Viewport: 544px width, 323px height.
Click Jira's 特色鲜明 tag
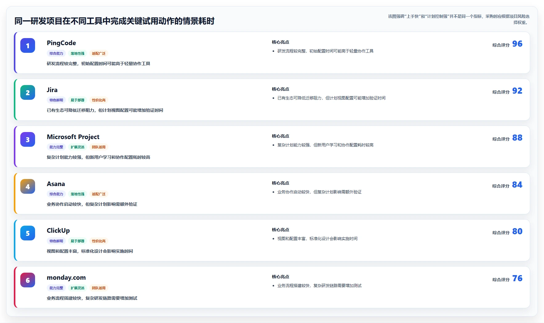click(x=56, y=100)
